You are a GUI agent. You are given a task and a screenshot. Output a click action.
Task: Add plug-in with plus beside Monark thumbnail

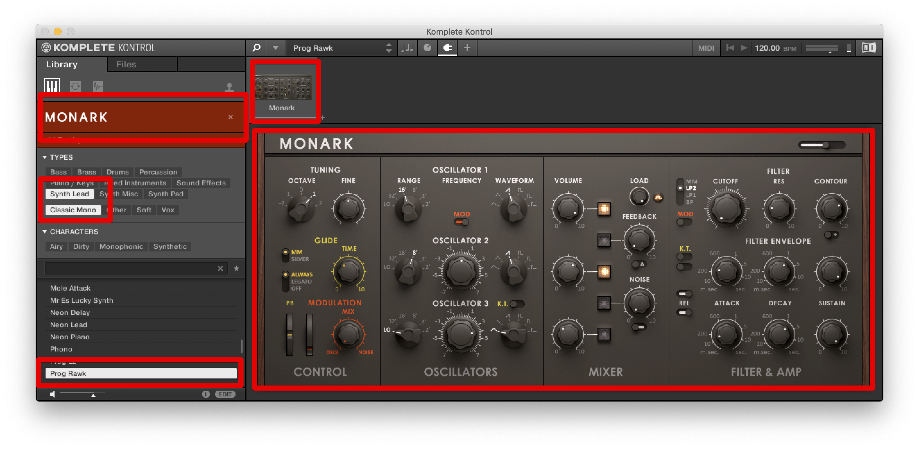322,118
